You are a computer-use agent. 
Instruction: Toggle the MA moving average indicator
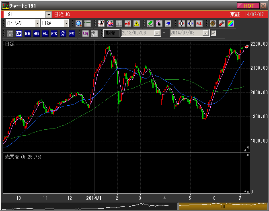[x=19, y=34]
